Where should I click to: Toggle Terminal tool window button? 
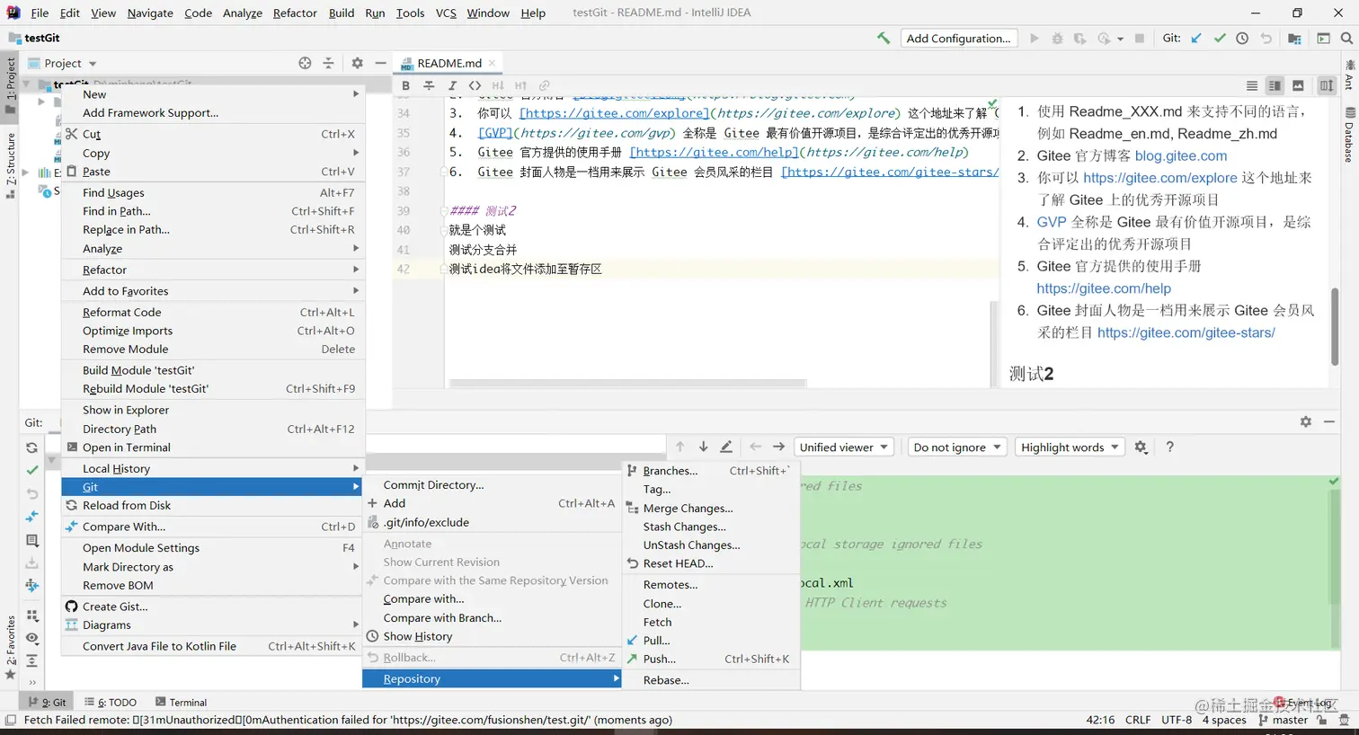(181, 703)
